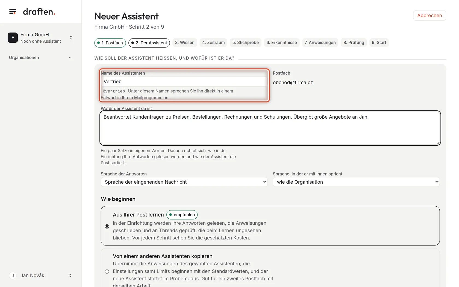Click the textarea resize handle
459x287 pixels.
(438, 143)
